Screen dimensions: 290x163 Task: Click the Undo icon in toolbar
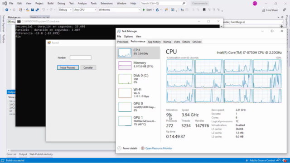click(x=43, y=10)
